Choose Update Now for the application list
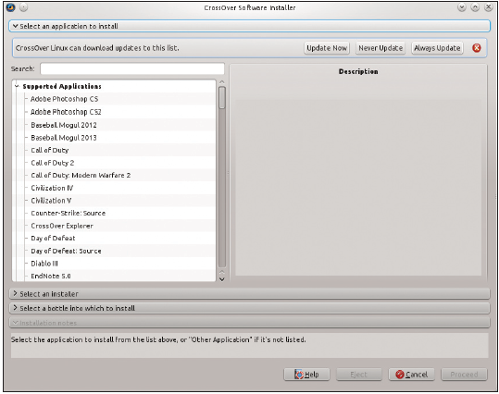This screenshot has height=394, width=499. click(x=327, y=48)
